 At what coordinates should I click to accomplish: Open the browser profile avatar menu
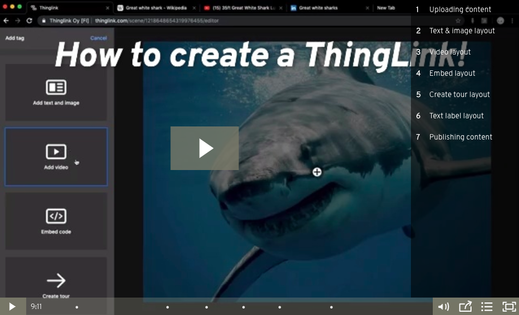[x=500, y=21]
